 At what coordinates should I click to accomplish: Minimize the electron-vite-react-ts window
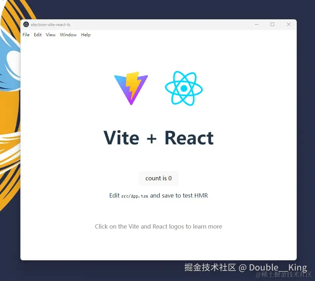[x=257, y=25]
